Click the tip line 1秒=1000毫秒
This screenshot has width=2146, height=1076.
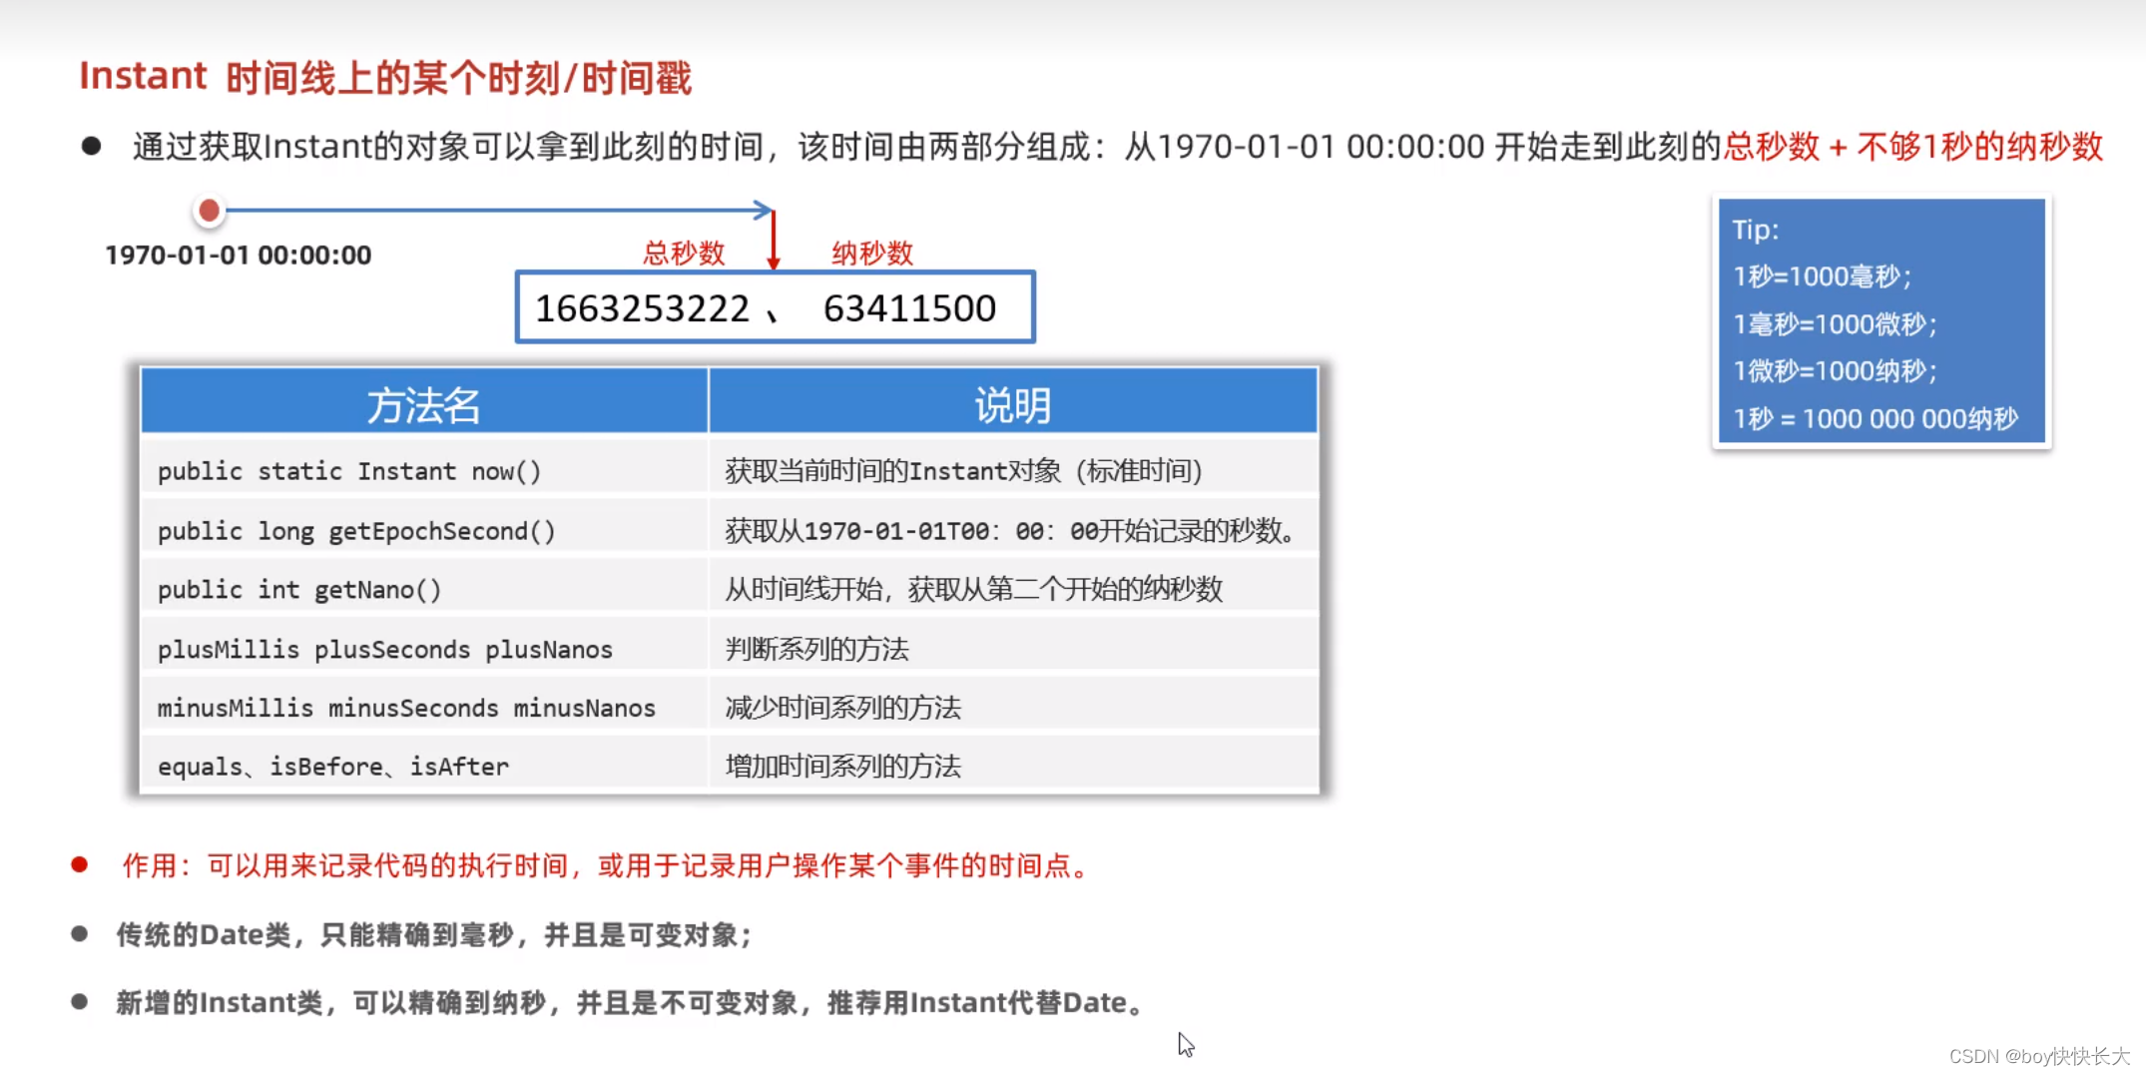(x=1823, y=276)
